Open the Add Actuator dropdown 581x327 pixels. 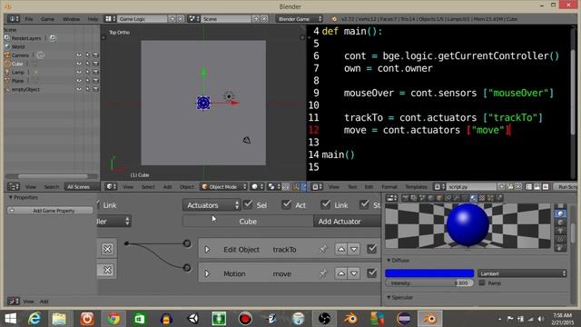(x=347, y=222)
